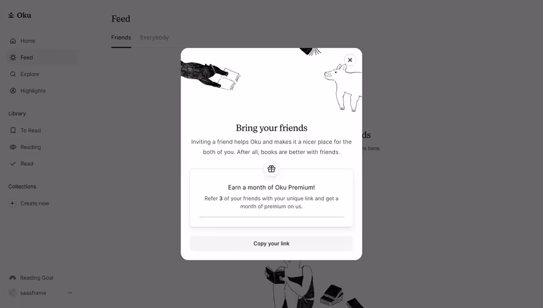
Task: Switch to the Everybody tab
Action: [155, 37]
